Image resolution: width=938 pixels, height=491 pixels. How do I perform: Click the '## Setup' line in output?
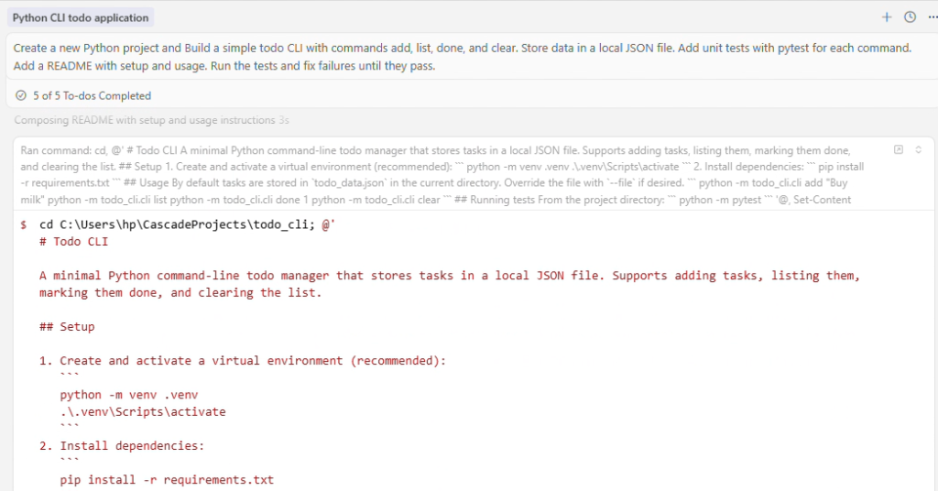pyautogui.click(x=67, y=326)
